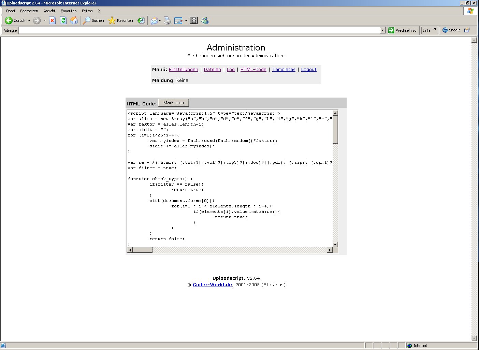Go back with the Zurück button
The width and height of the screenshot is (479, 350).
coord(16,20)
